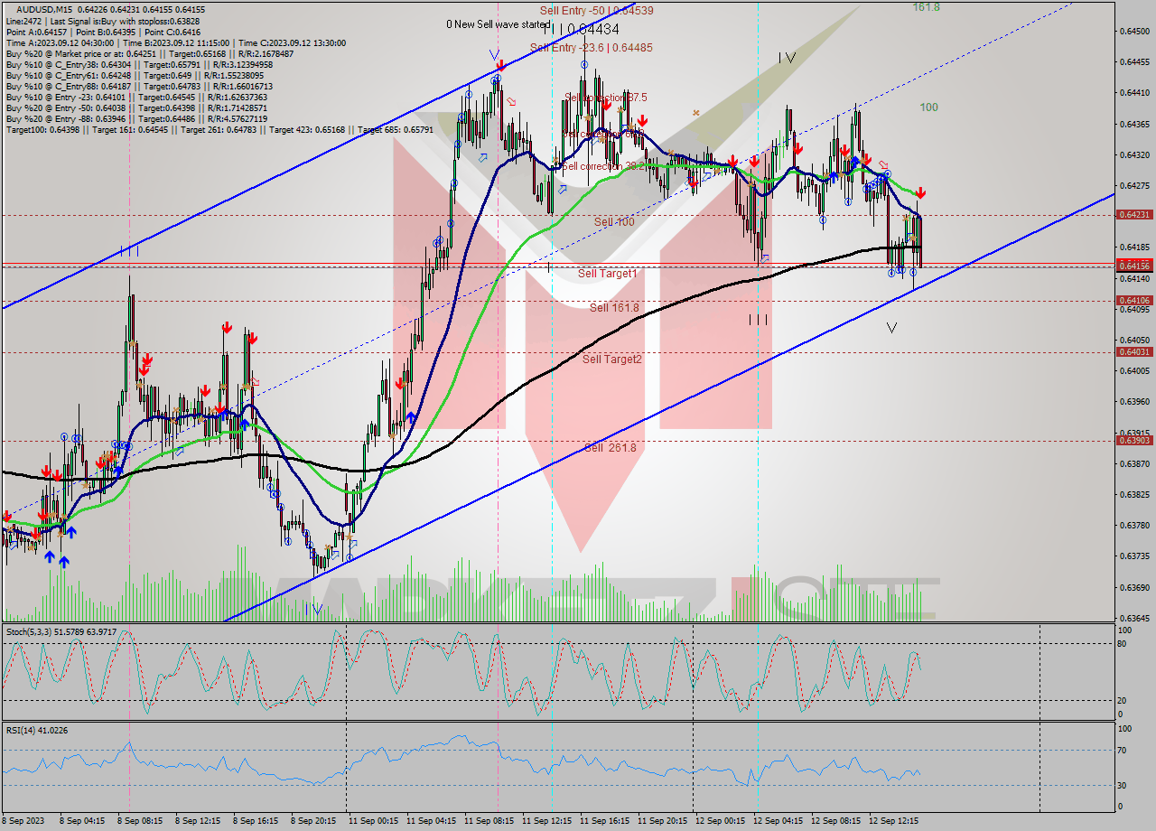
Task: Click the red 0.64231 price tag on right axis
Action: coord(1135,216)
